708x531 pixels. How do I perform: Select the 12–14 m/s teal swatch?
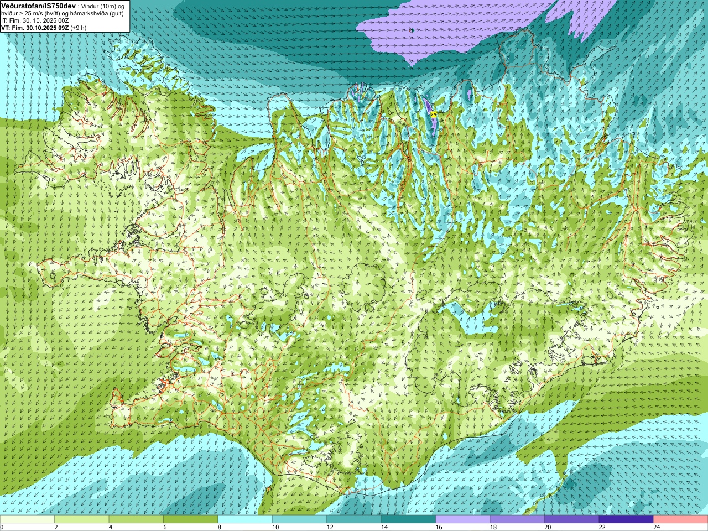pos(354,520)
